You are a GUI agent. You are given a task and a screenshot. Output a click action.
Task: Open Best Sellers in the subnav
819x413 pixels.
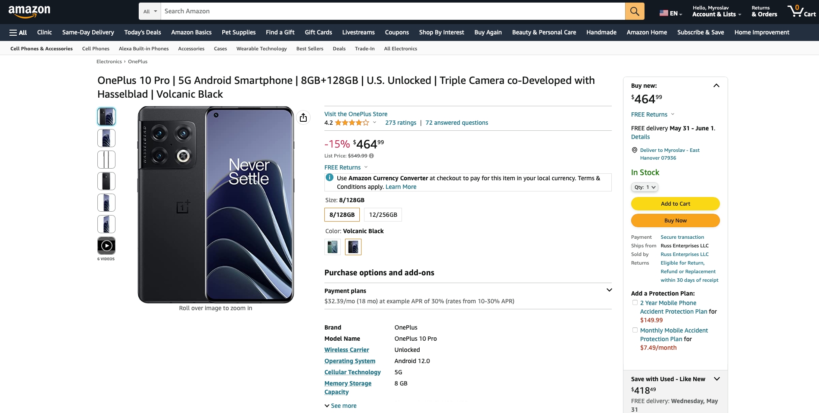[310, 49]
